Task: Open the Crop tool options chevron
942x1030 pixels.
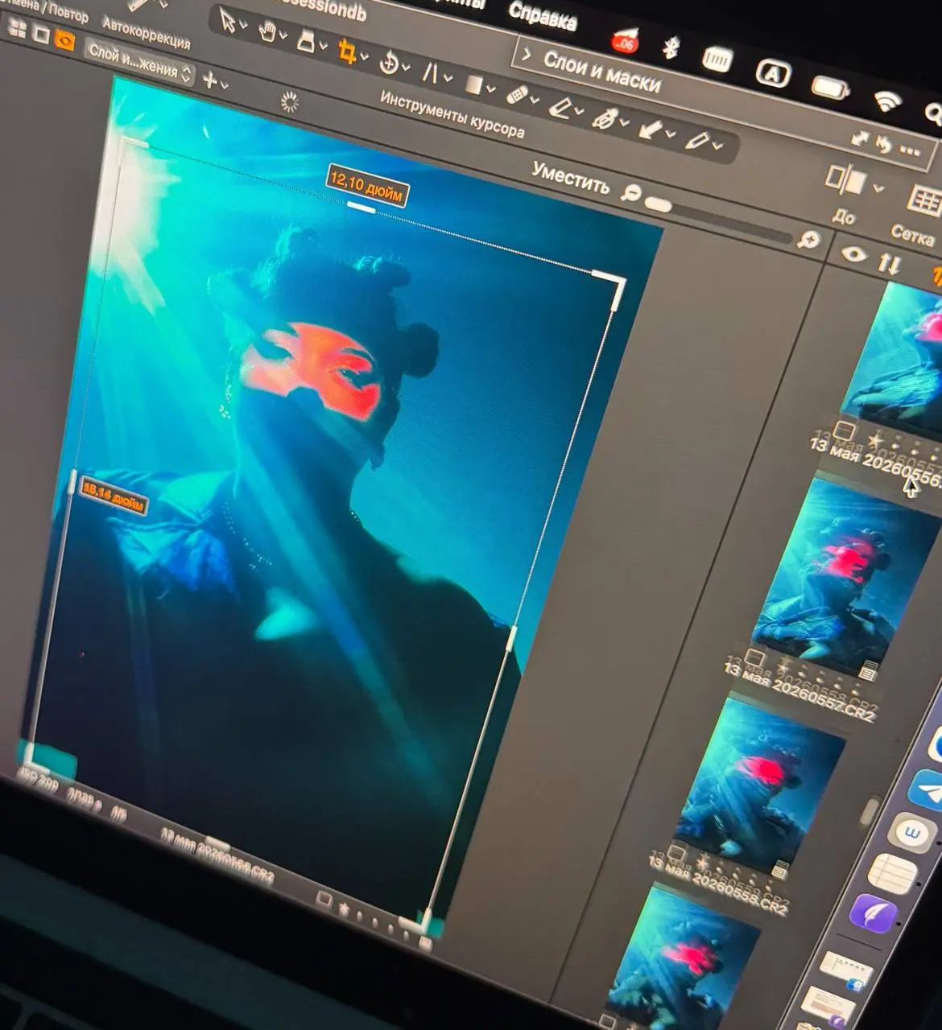Action: (364, 57)
